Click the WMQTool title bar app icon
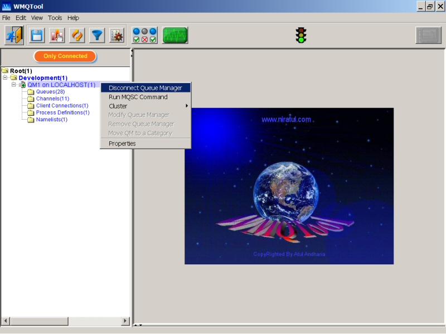The height and width of the screenshot is (334, 446). pyautogui.click(x=6, y=6)
